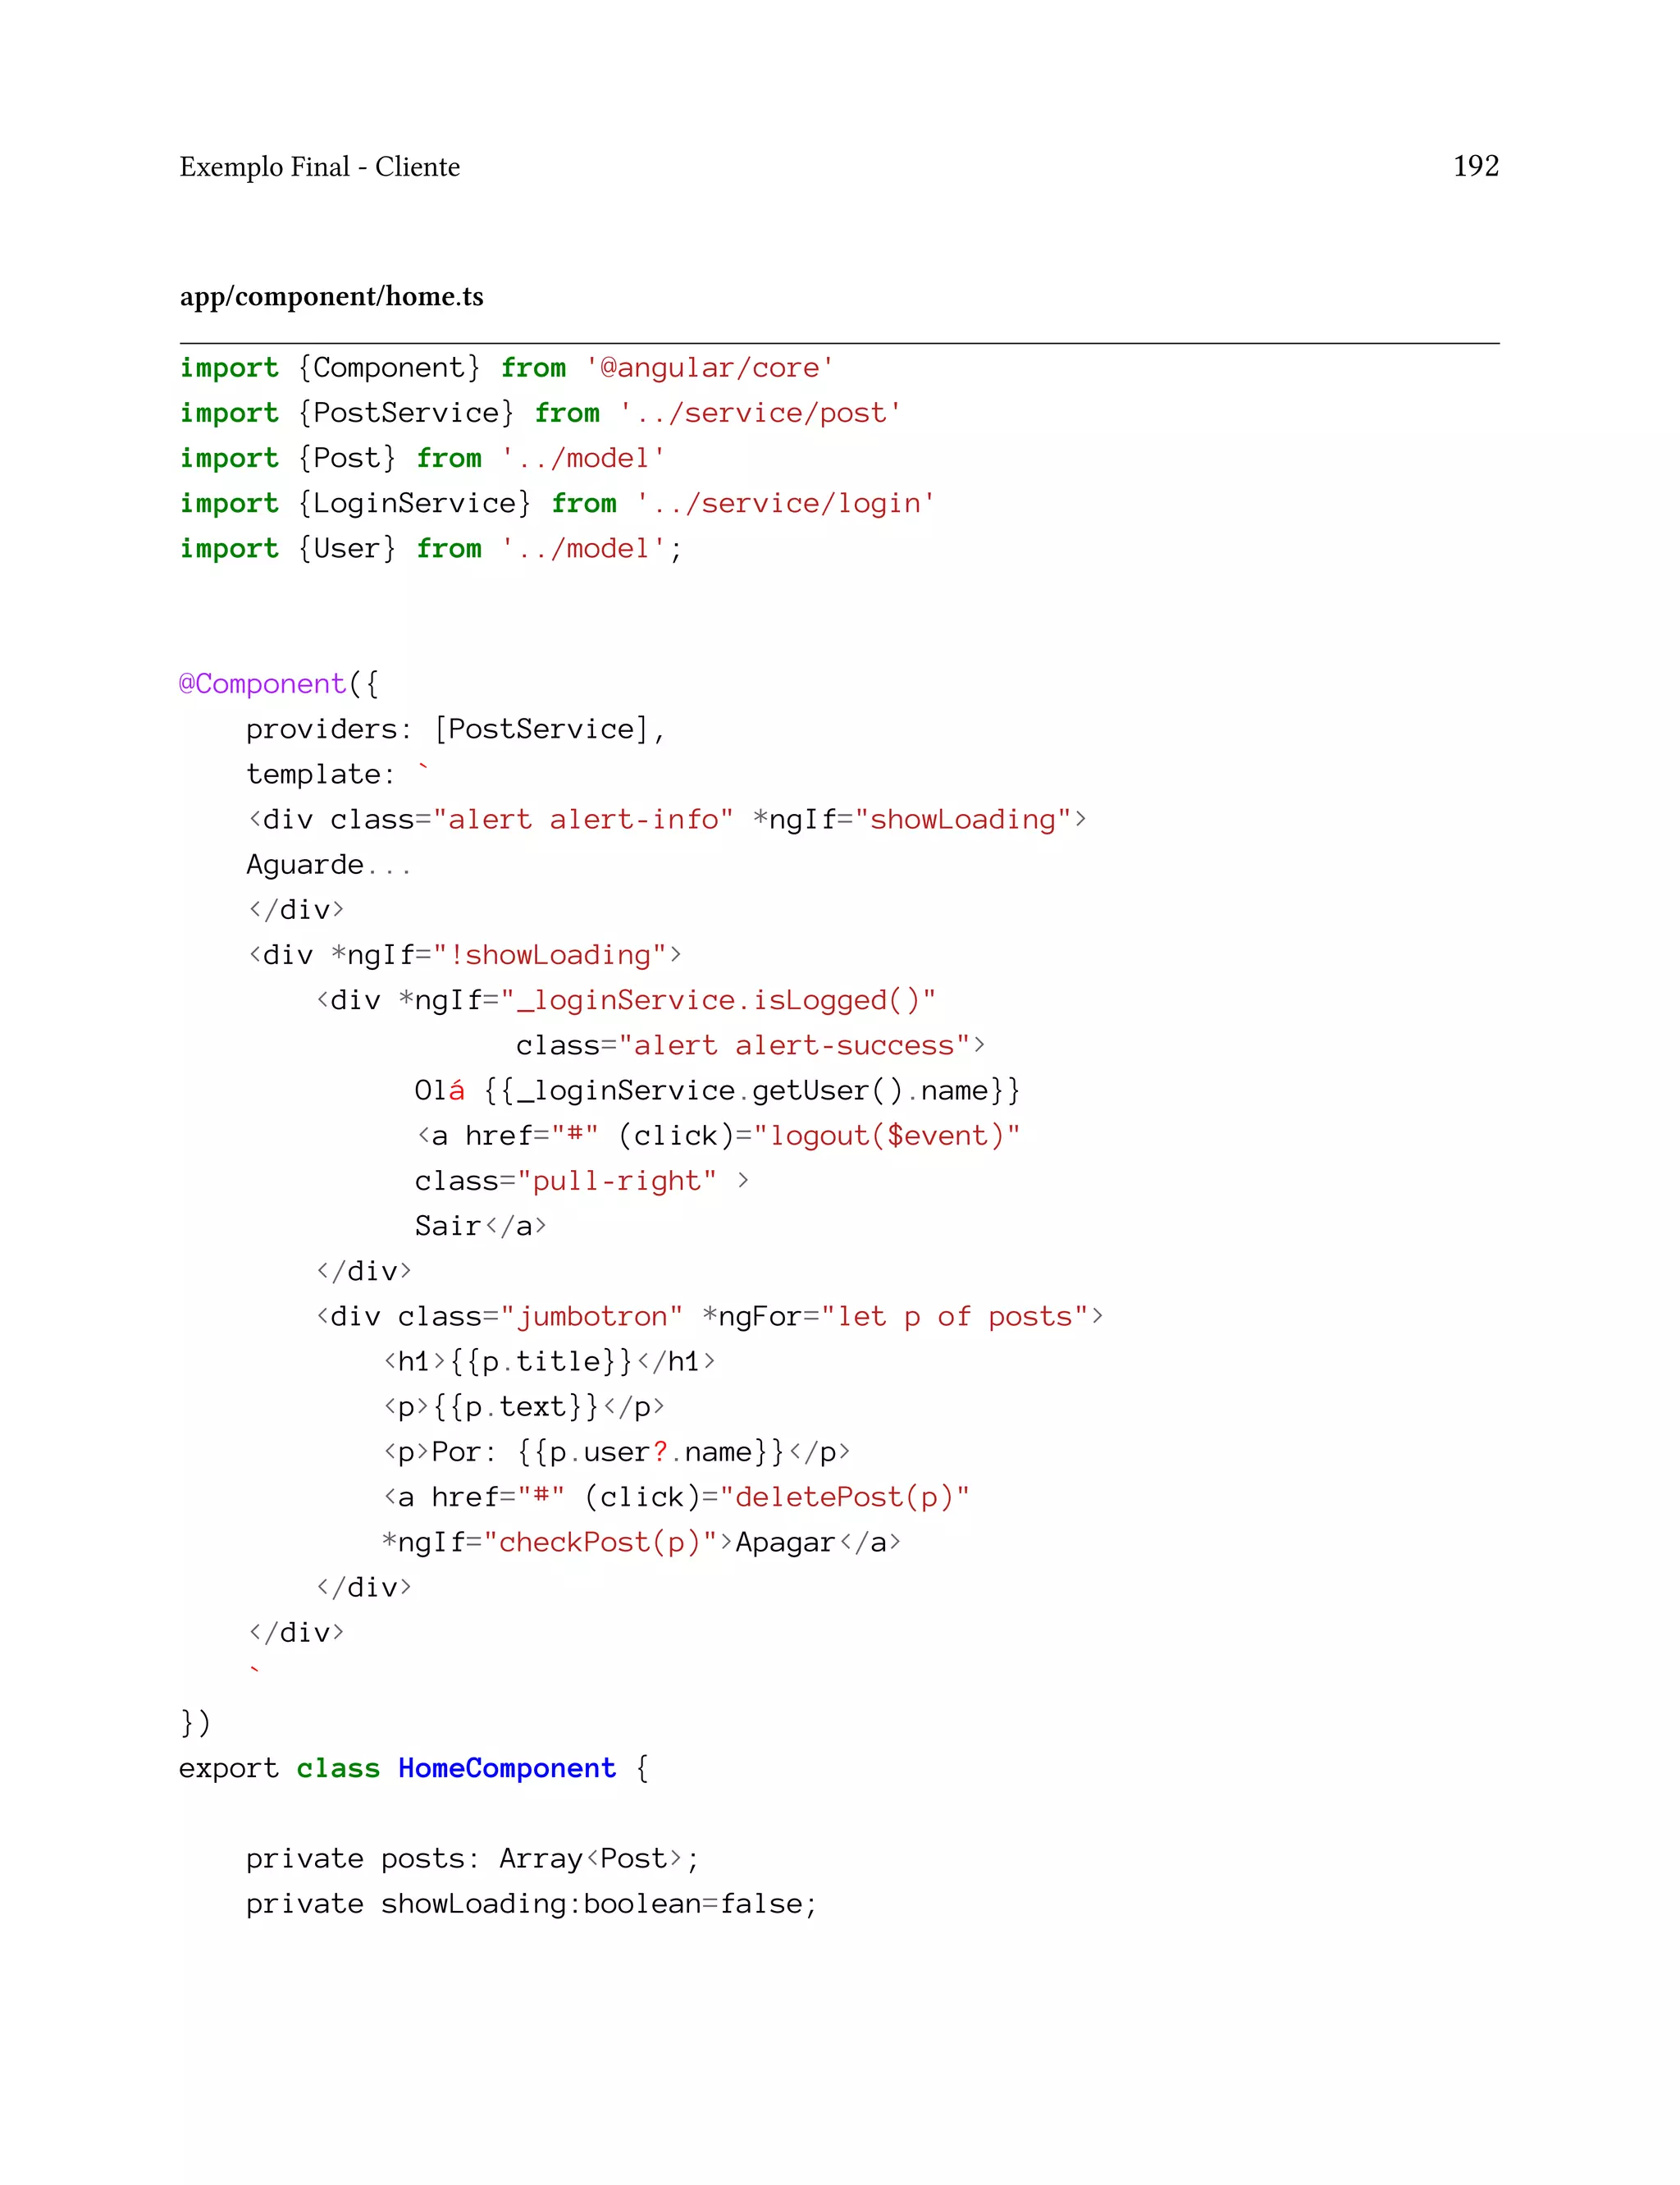Click '{LoginService}' in the import line

pyautogui.click(x=414, y=503)
